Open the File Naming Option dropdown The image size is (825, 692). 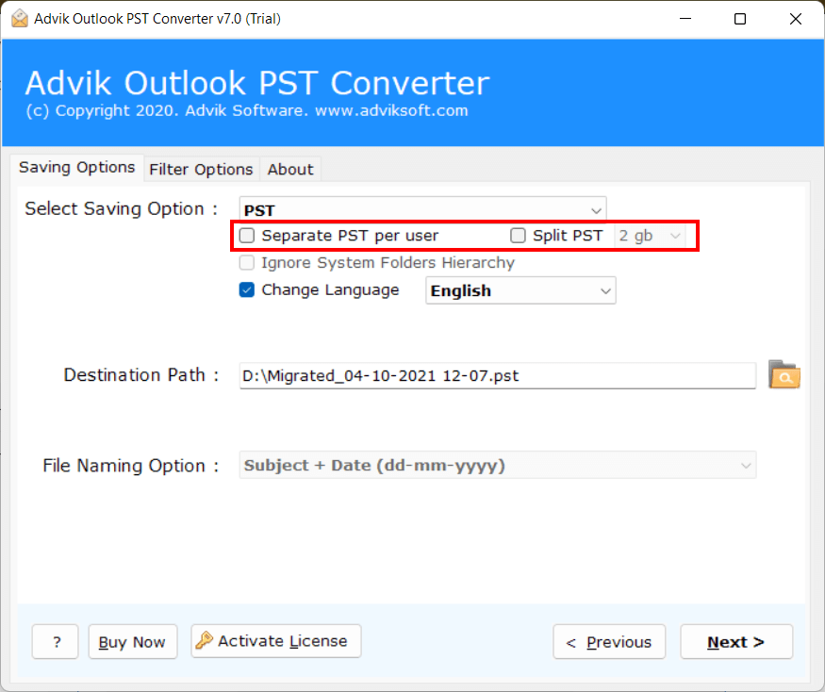click(x=498, y=465)
